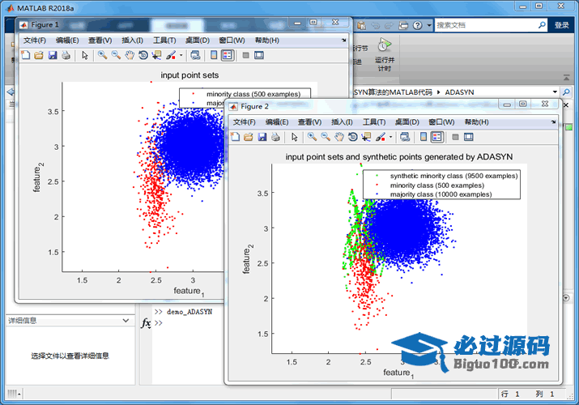This screenshot has height=405, width=579.
Task: Click New Figure icon in Figure 1 toolbar
Action: click(25, 55)
